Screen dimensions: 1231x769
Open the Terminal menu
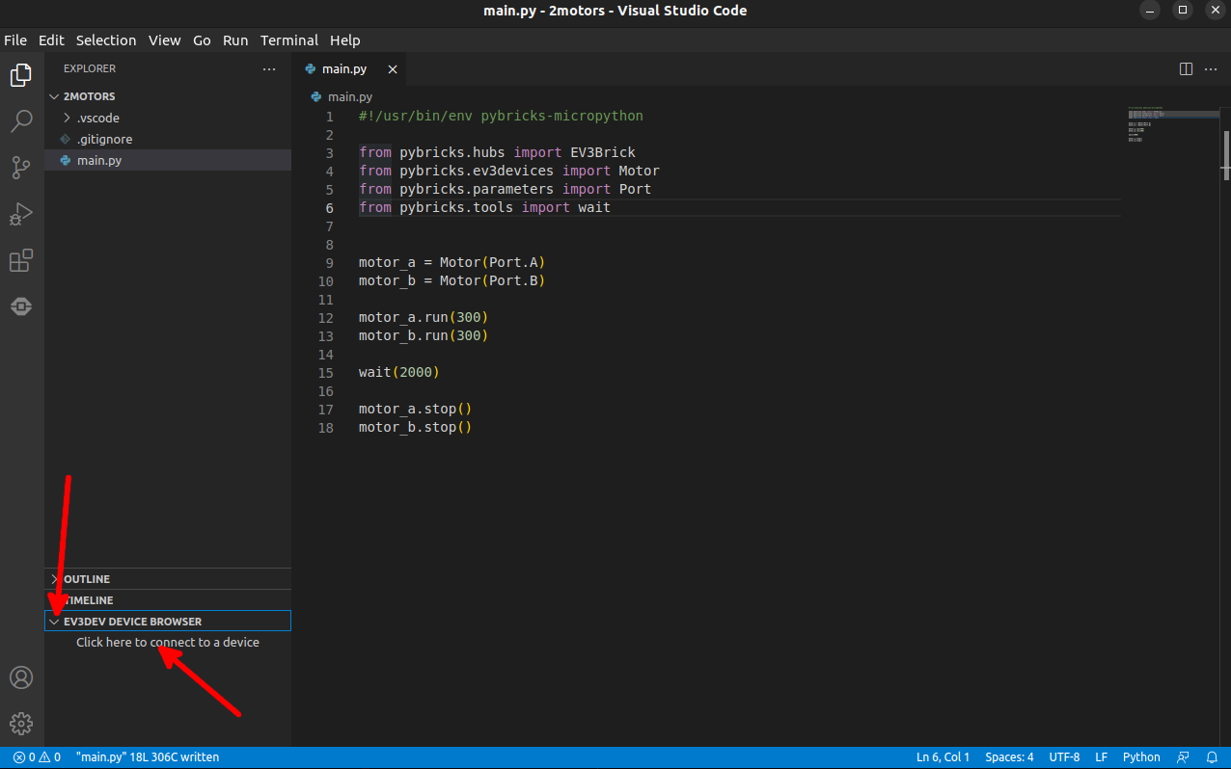pos(288,40)
